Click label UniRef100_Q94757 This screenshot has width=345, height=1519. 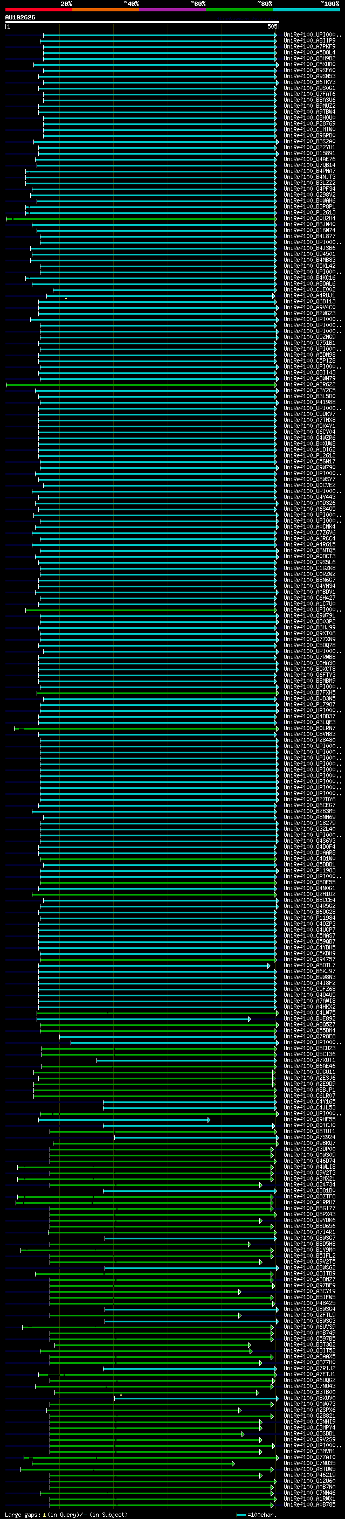[309, 959]
